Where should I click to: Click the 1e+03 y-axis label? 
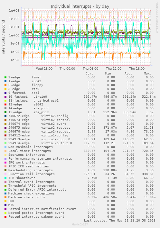pyautogui.click(x=14, y=11)
